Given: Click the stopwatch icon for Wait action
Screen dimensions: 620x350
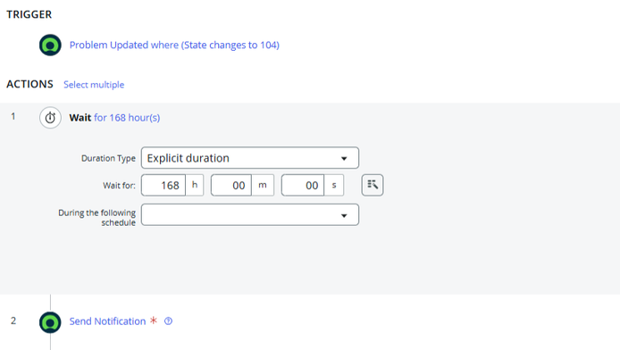Looking at the screenshot, I should (50, 118).
